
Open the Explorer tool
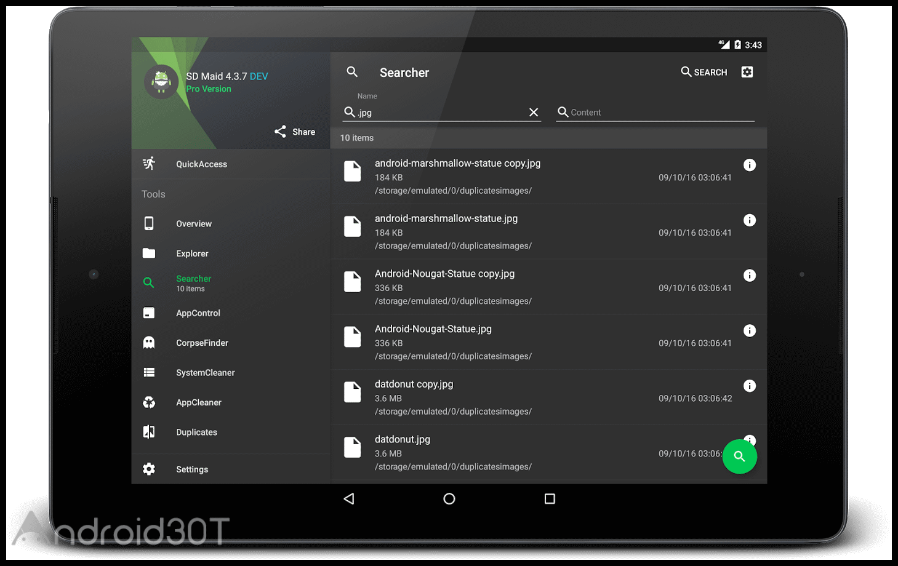point(231,253)
